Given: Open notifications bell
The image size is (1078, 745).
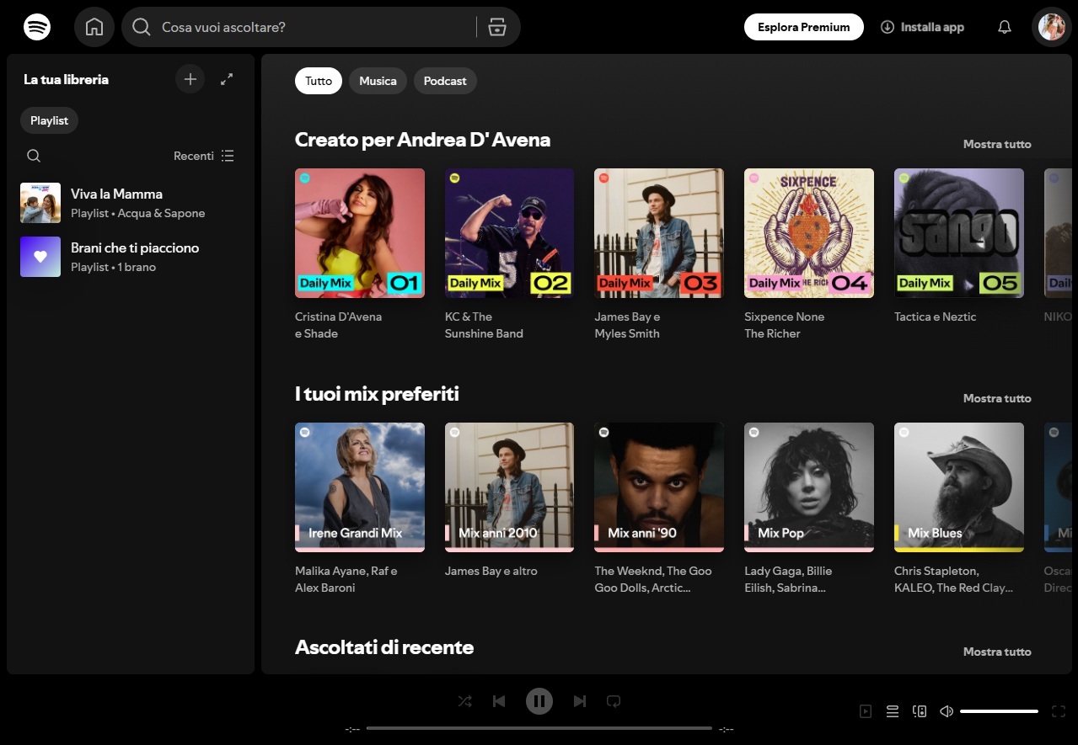Looking at the screenshot, I should coord(1004,27).
